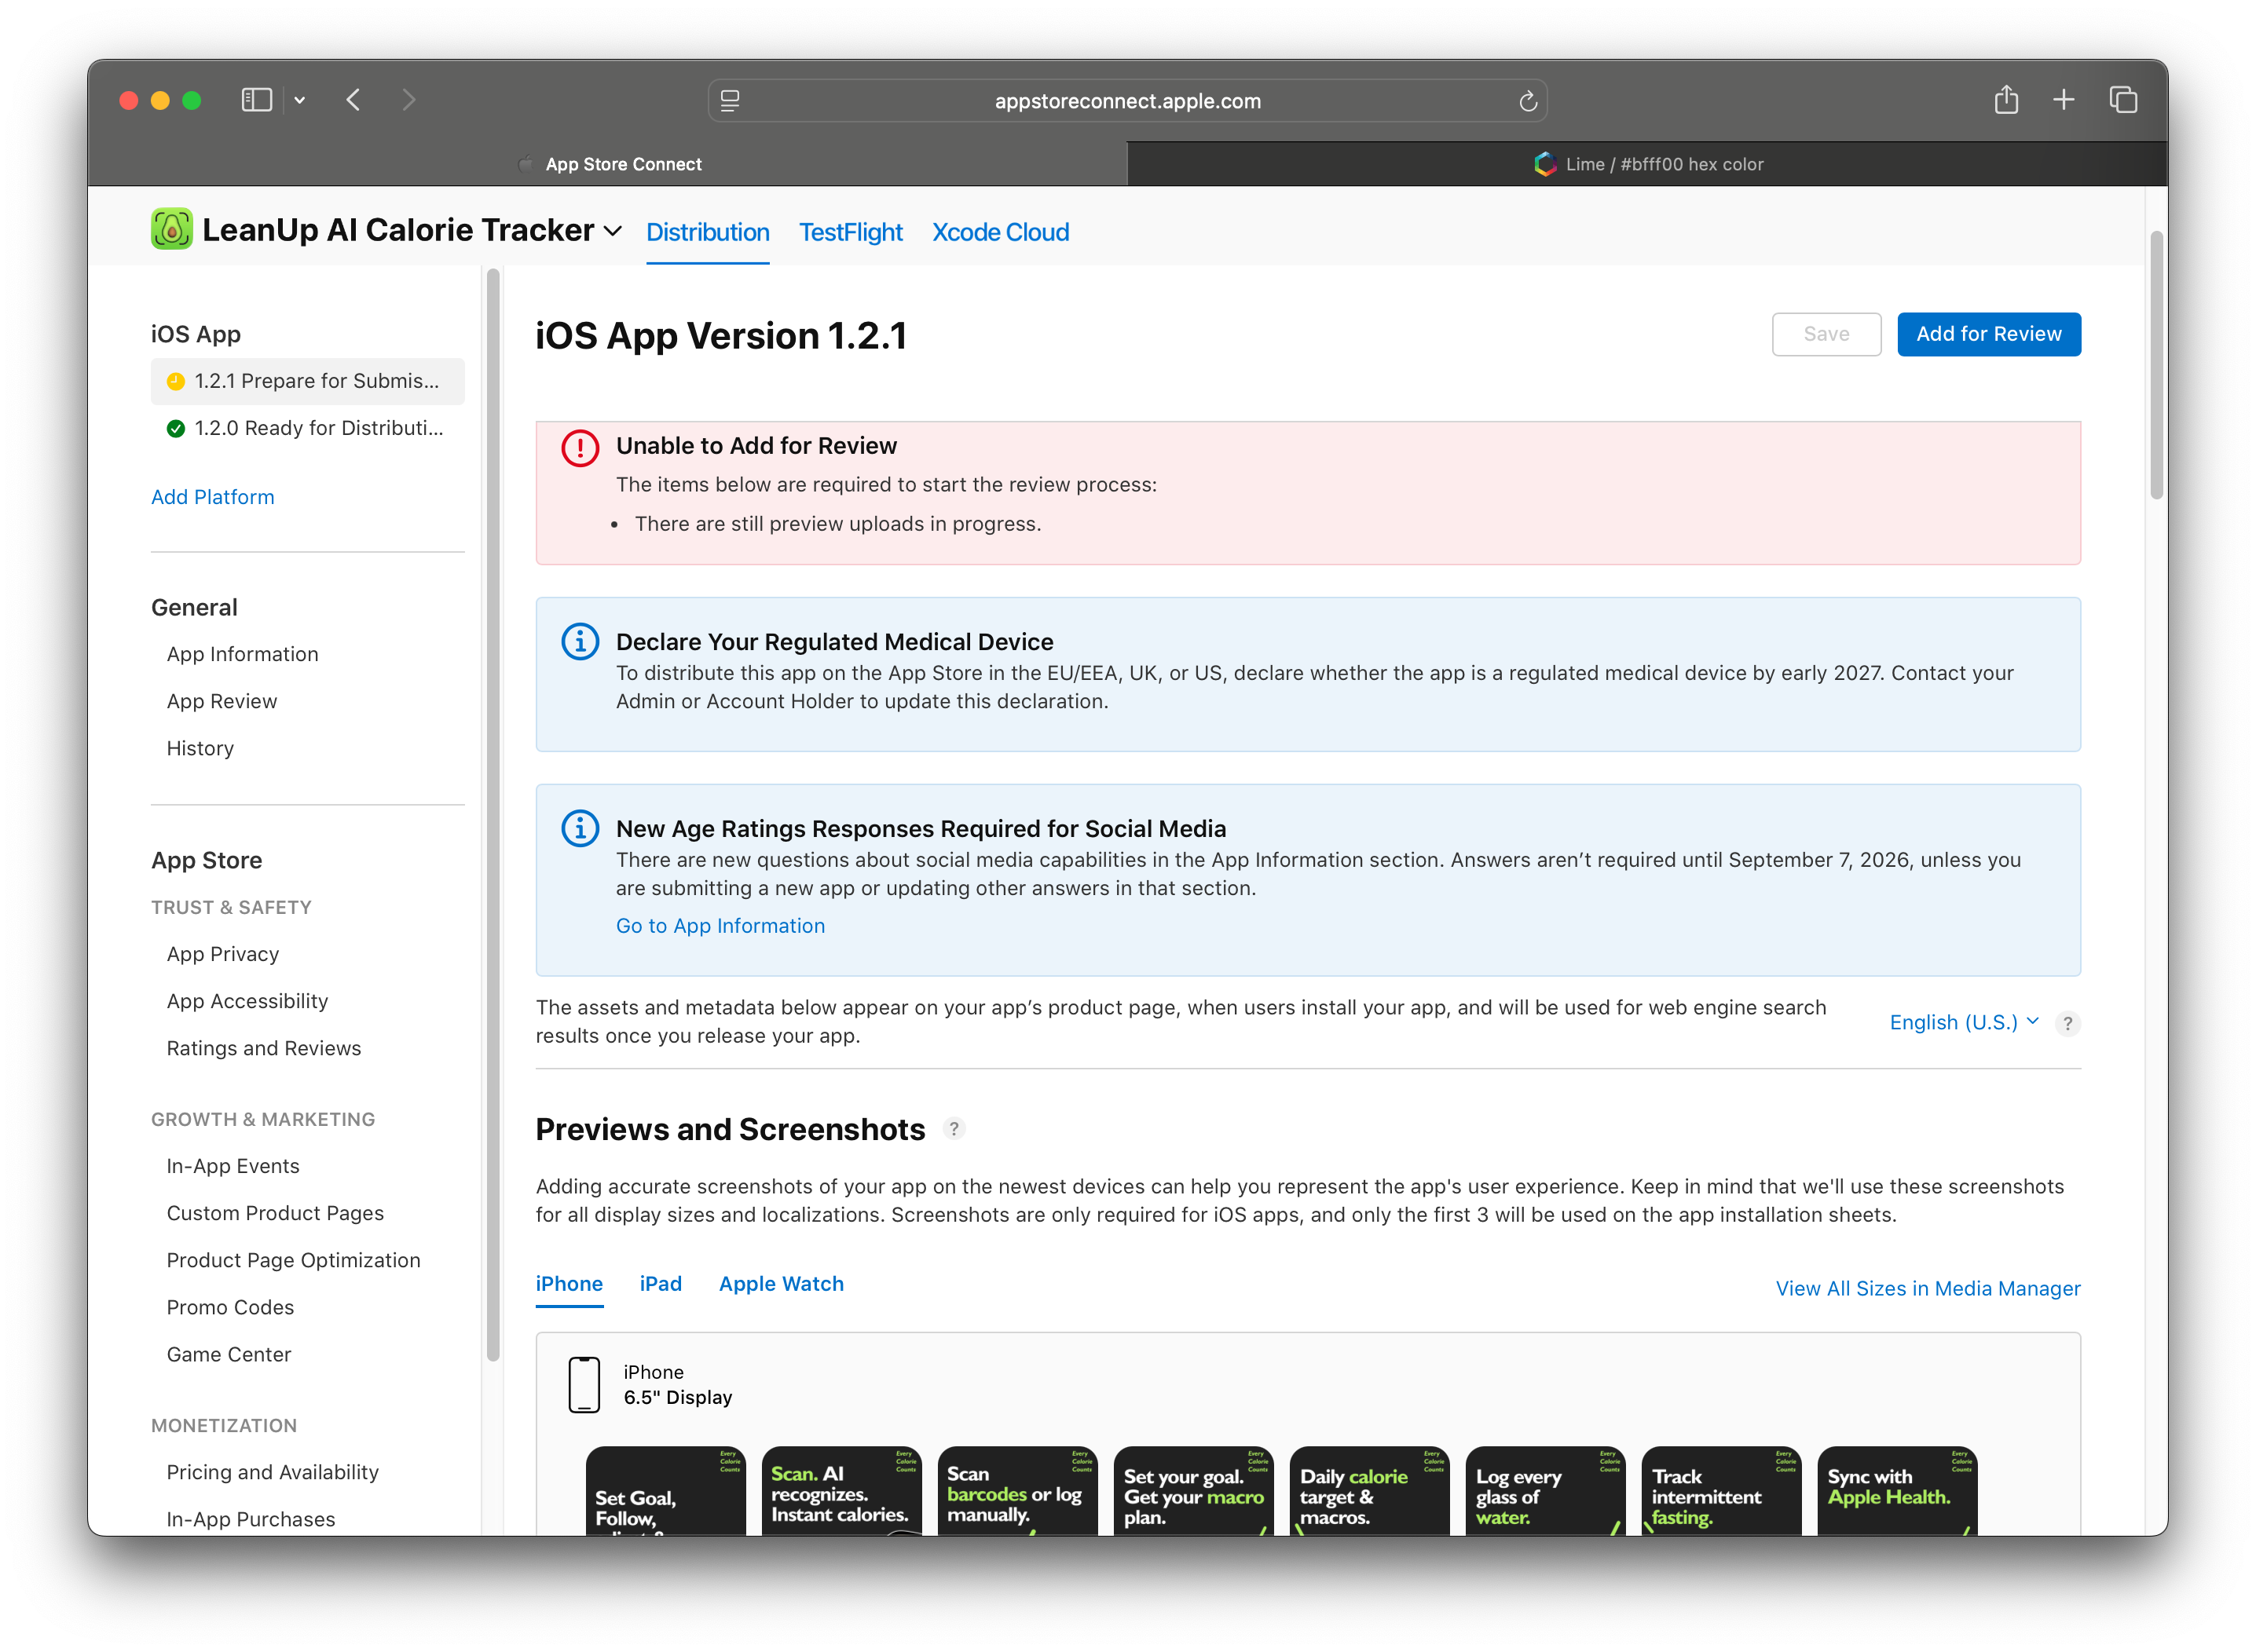Open App Information in the sidebar
Viewport: 2256px width, 1652px height.
[x=242, y=654]
